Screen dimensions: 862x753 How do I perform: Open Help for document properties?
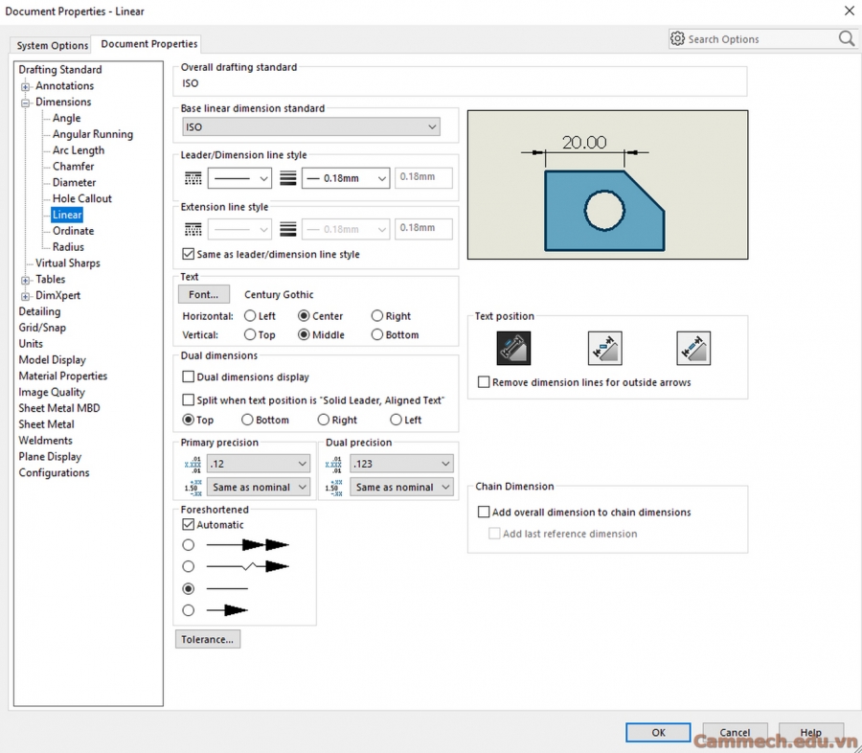point(811,732)
